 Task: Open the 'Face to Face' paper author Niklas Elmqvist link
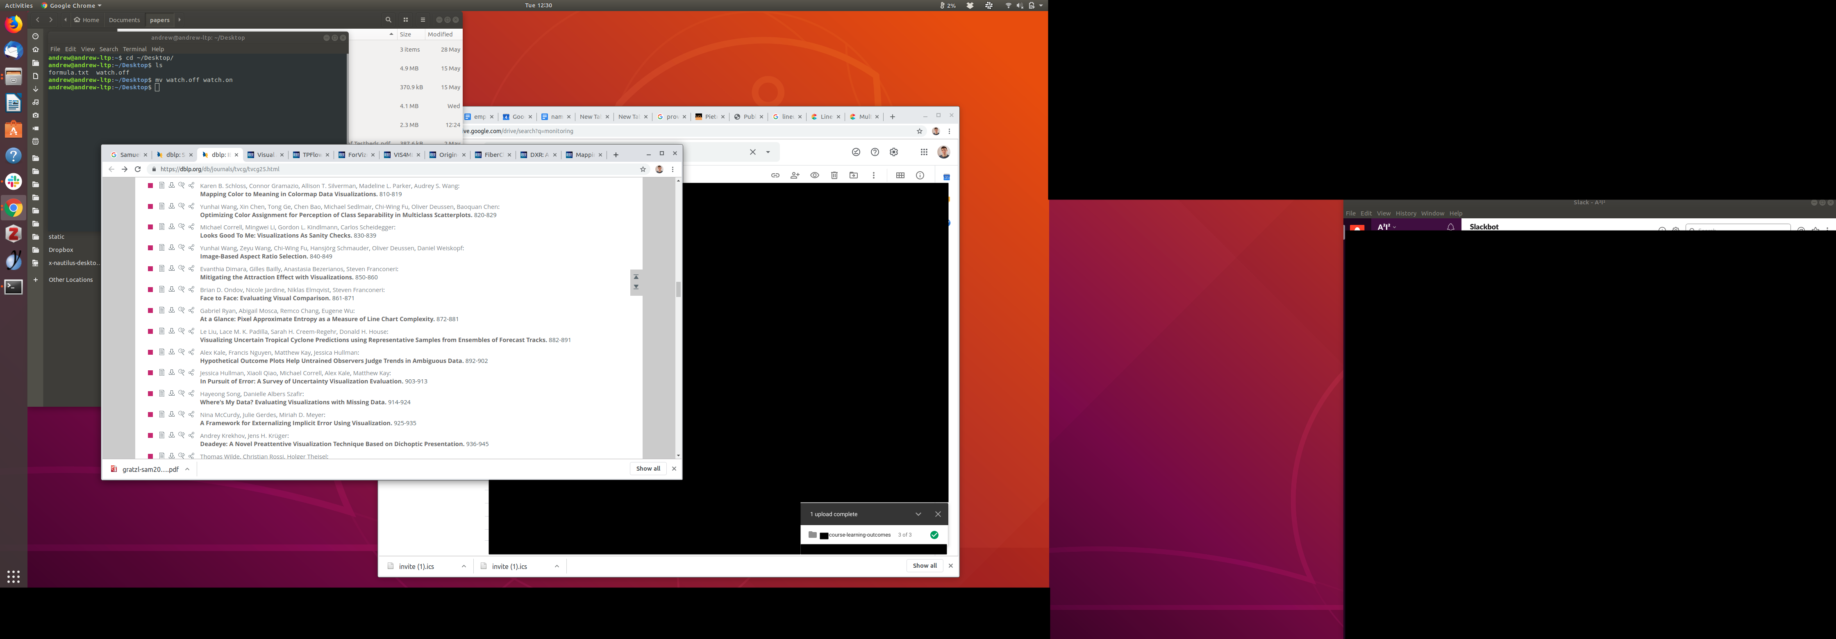[x=308, y=290]
